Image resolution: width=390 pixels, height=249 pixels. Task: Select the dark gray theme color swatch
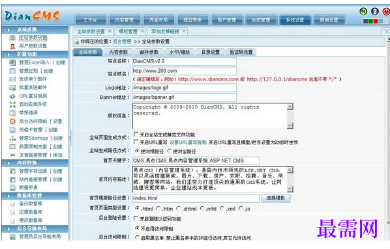coord(366,21)
